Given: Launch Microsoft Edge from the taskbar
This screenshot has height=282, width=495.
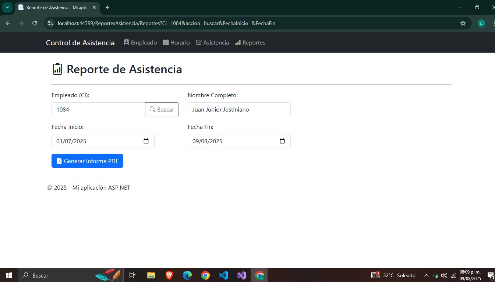Looking at the screenshot, I should pyautogui.click(x=187, y=275).
